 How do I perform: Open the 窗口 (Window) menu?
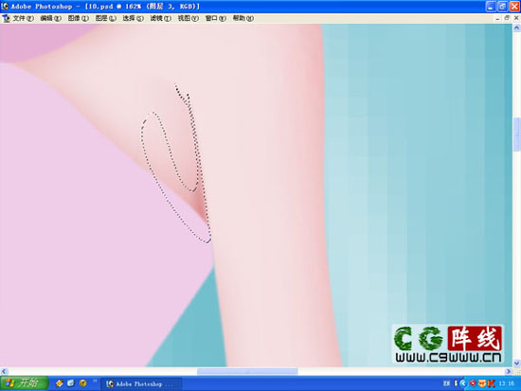click(216, 19)
